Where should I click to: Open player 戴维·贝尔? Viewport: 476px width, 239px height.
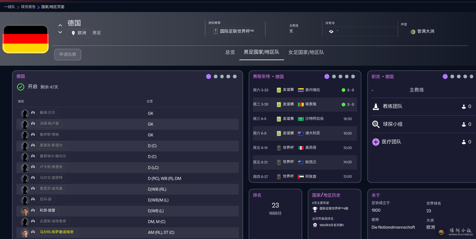coord(47,113)
